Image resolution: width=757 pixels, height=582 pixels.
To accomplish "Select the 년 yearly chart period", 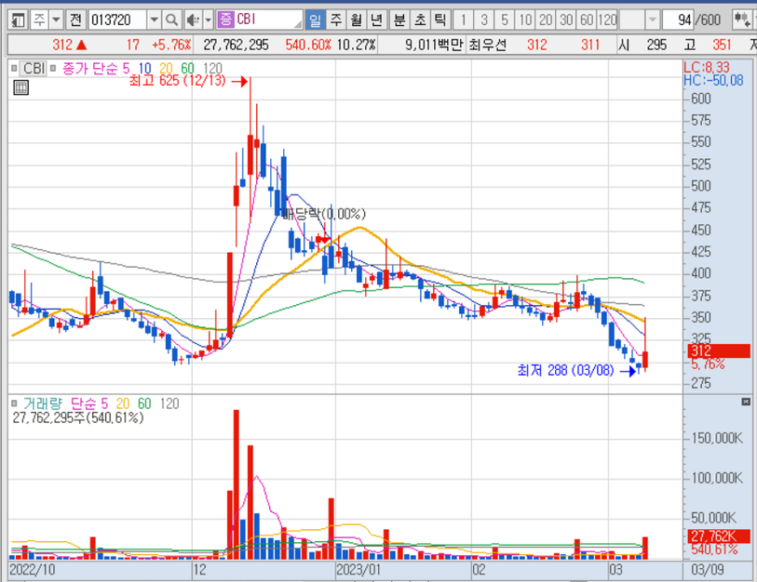I will [x=376, y=20].
